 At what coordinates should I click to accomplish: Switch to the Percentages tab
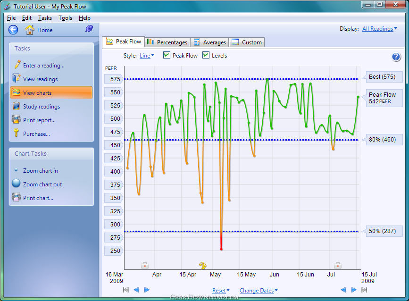[x=167, y=42]
